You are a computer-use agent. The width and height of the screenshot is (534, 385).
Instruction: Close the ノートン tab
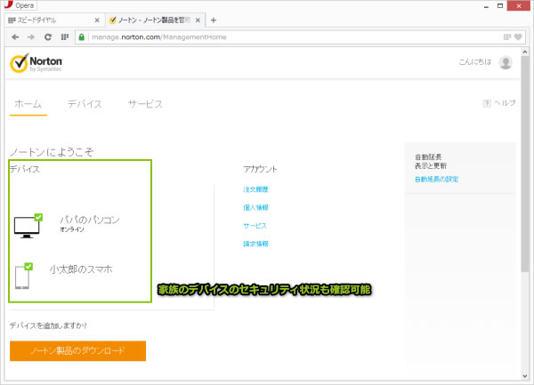[198, 20]
